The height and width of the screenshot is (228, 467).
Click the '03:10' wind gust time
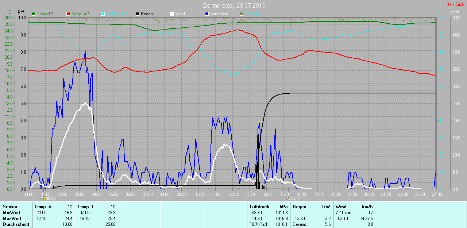(x=343, y=219)
